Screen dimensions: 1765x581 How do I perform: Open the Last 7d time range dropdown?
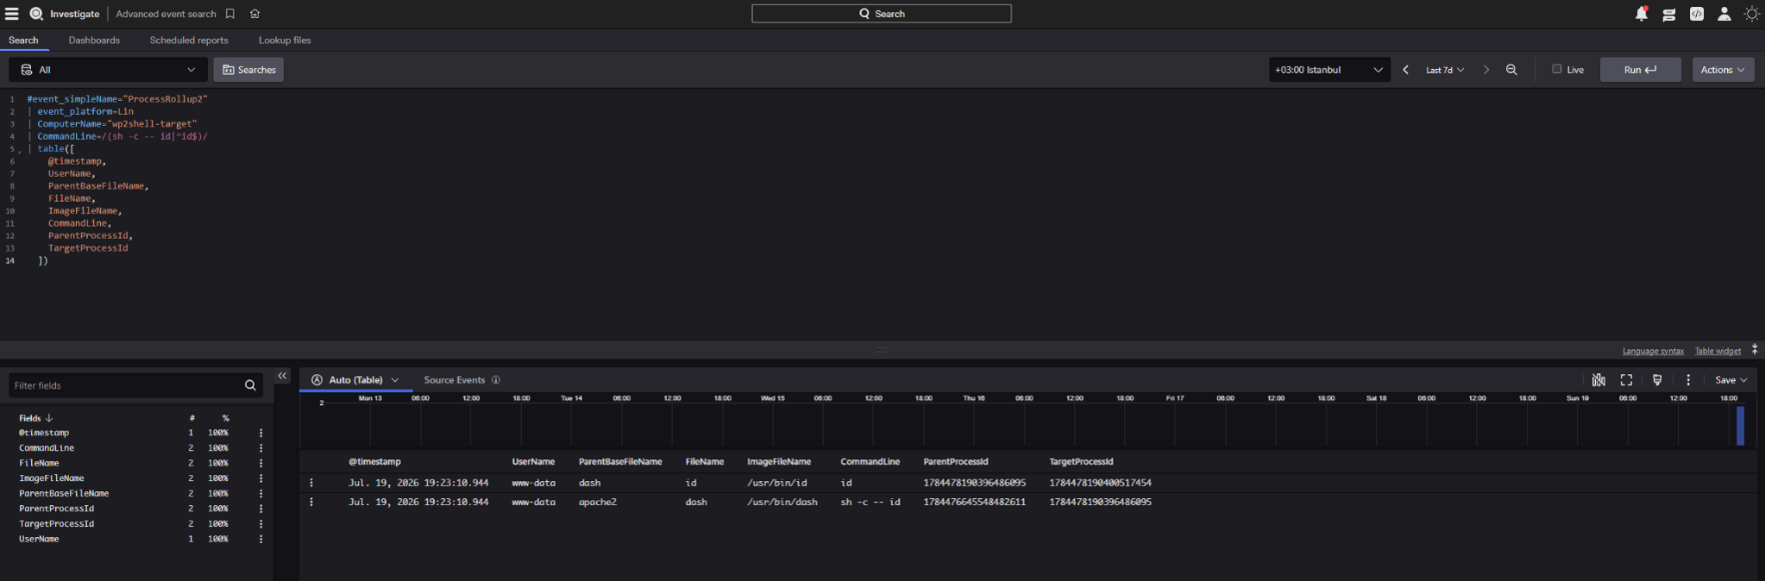[x=1444, y=70]
